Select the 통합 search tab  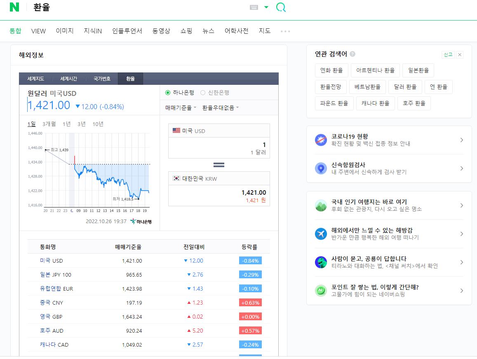16,31
